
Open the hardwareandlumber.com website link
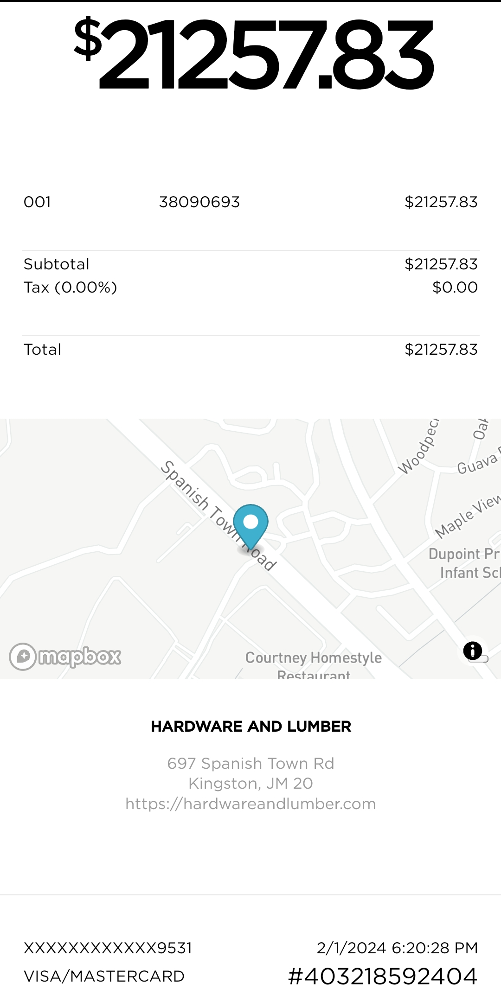tap(250, 804)
